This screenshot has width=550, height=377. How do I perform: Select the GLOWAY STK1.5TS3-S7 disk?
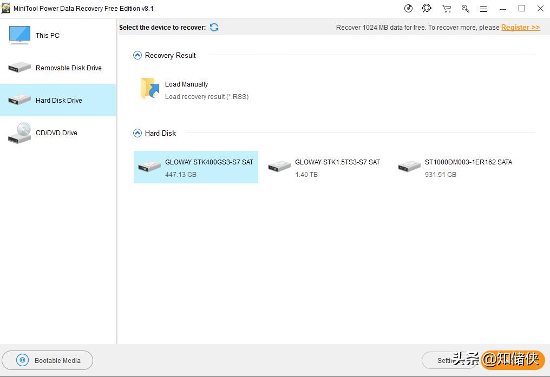click(x=325, y=167)
